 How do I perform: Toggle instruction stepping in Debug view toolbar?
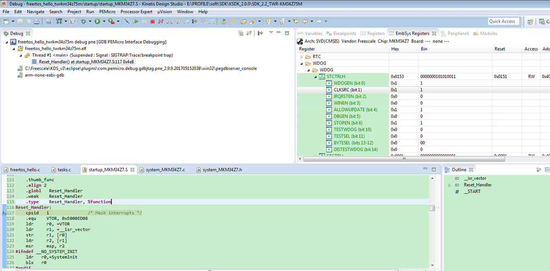coord(260,33)
